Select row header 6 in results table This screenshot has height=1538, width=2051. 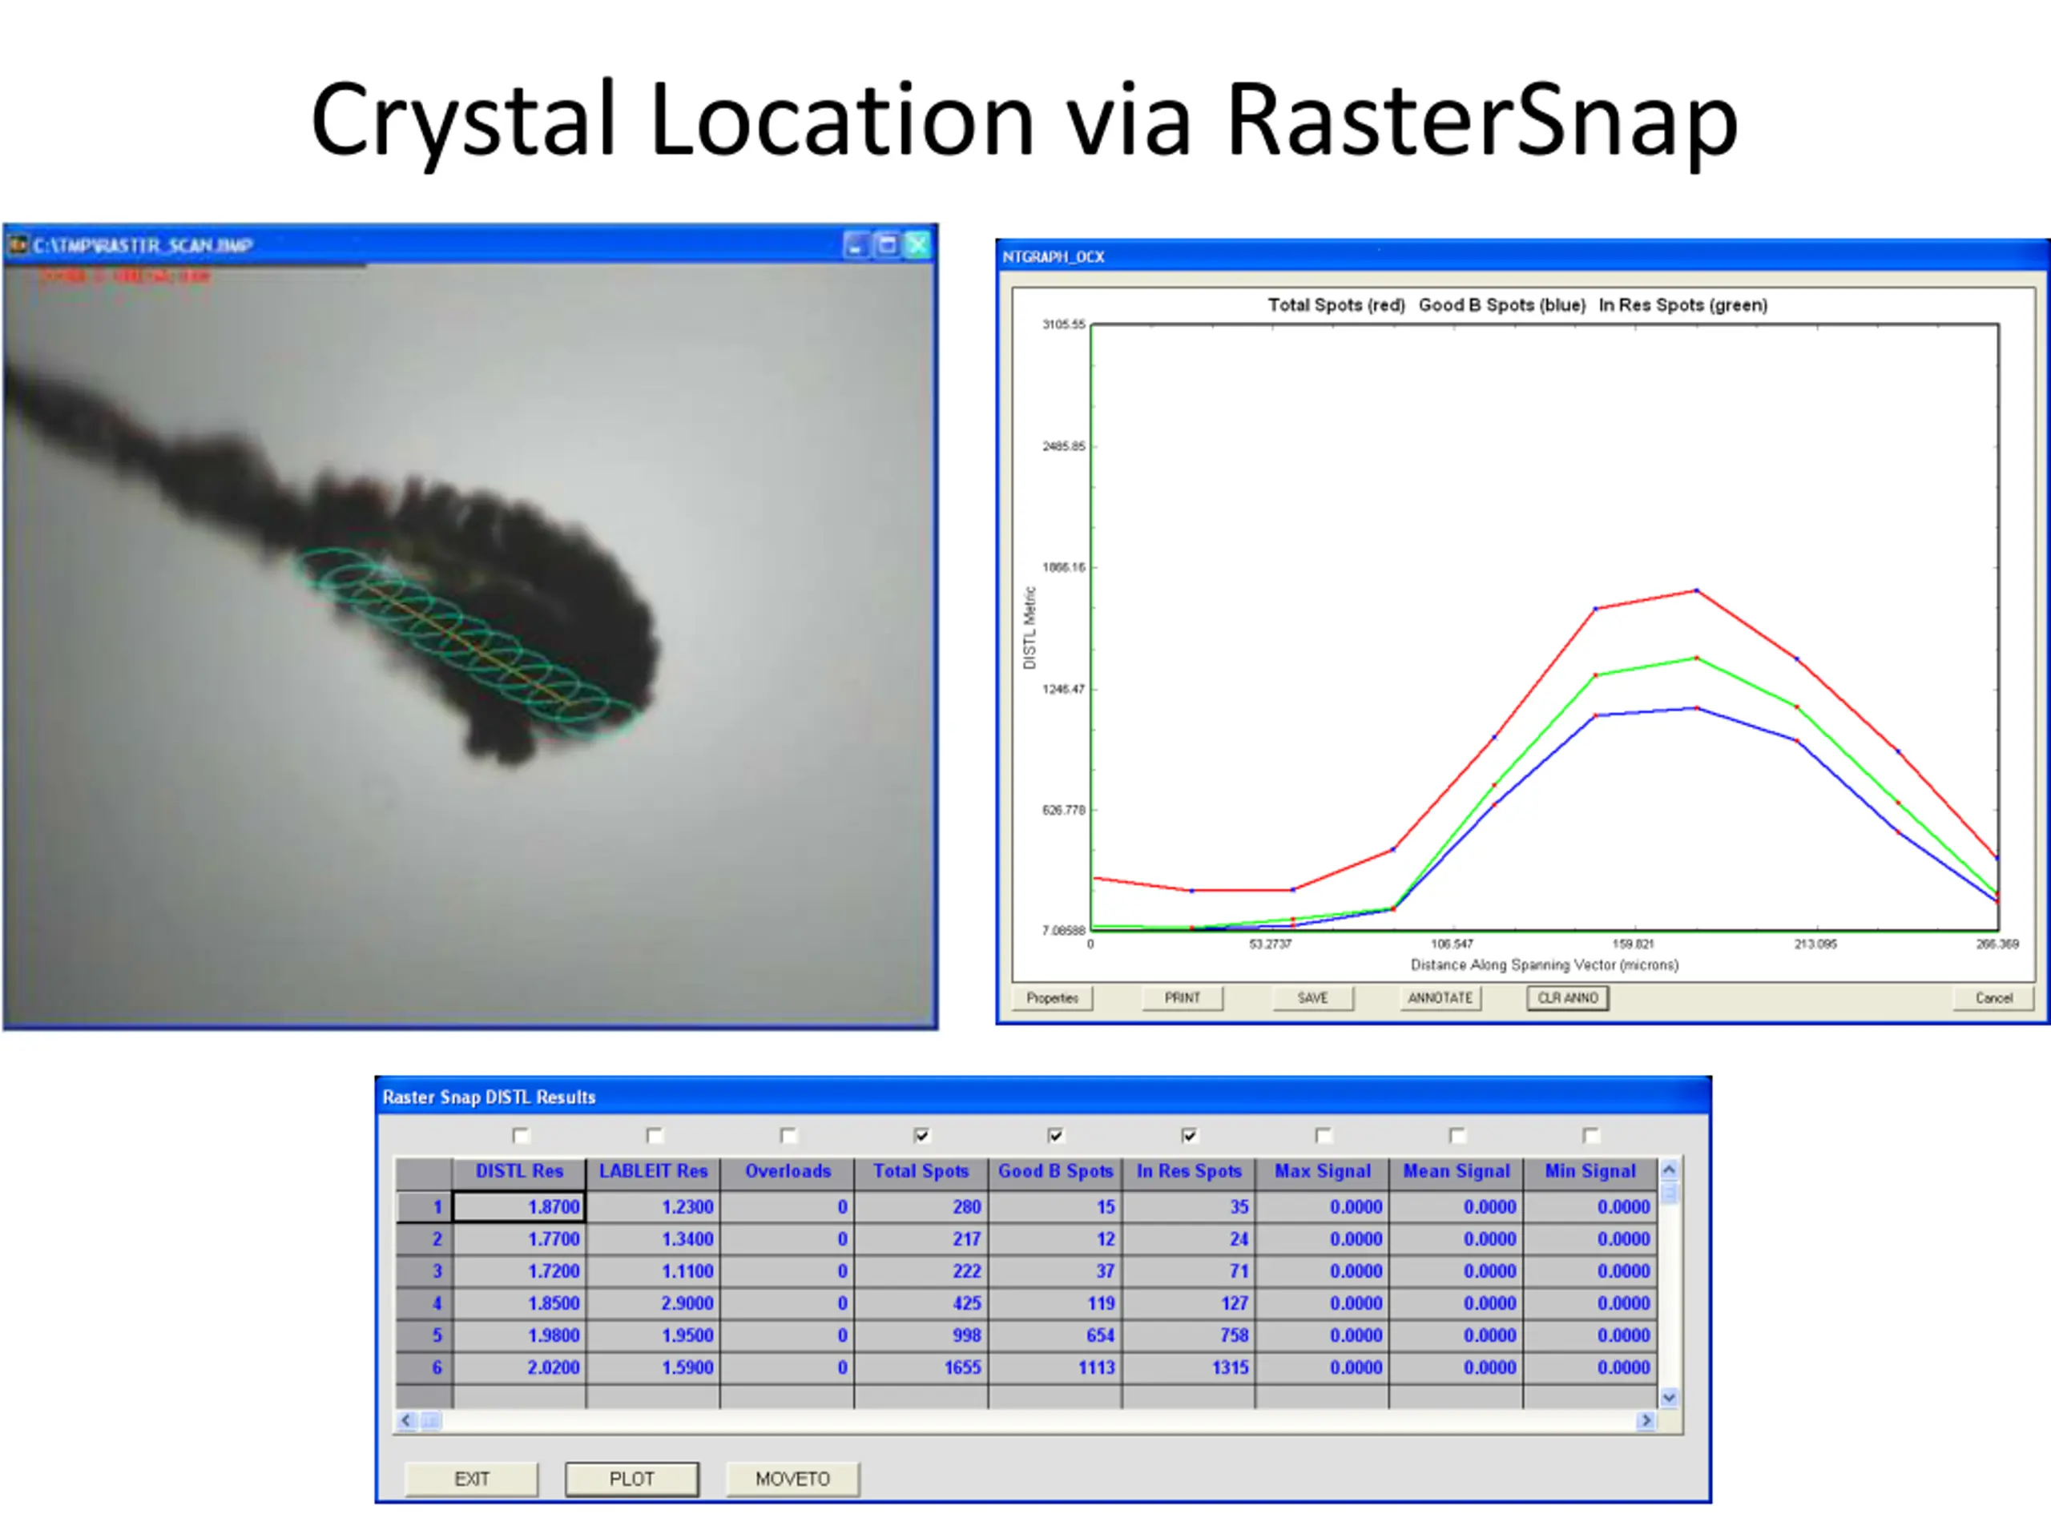click(x=424, y=1368)
